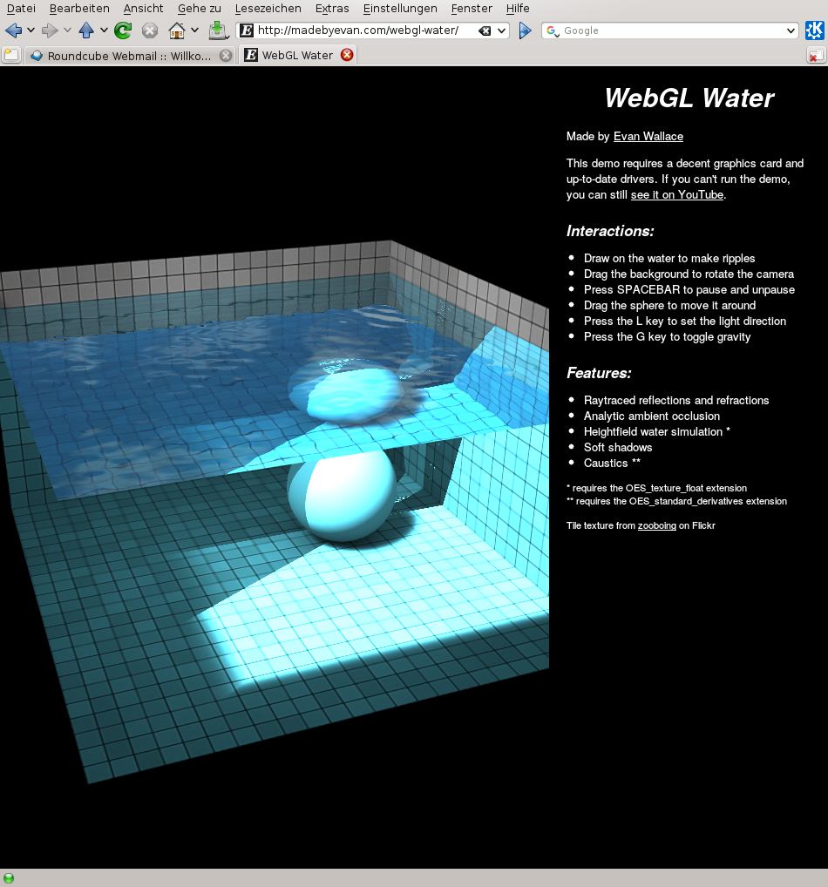
Task: Go to the Home page icon
Action: point(177,30)
